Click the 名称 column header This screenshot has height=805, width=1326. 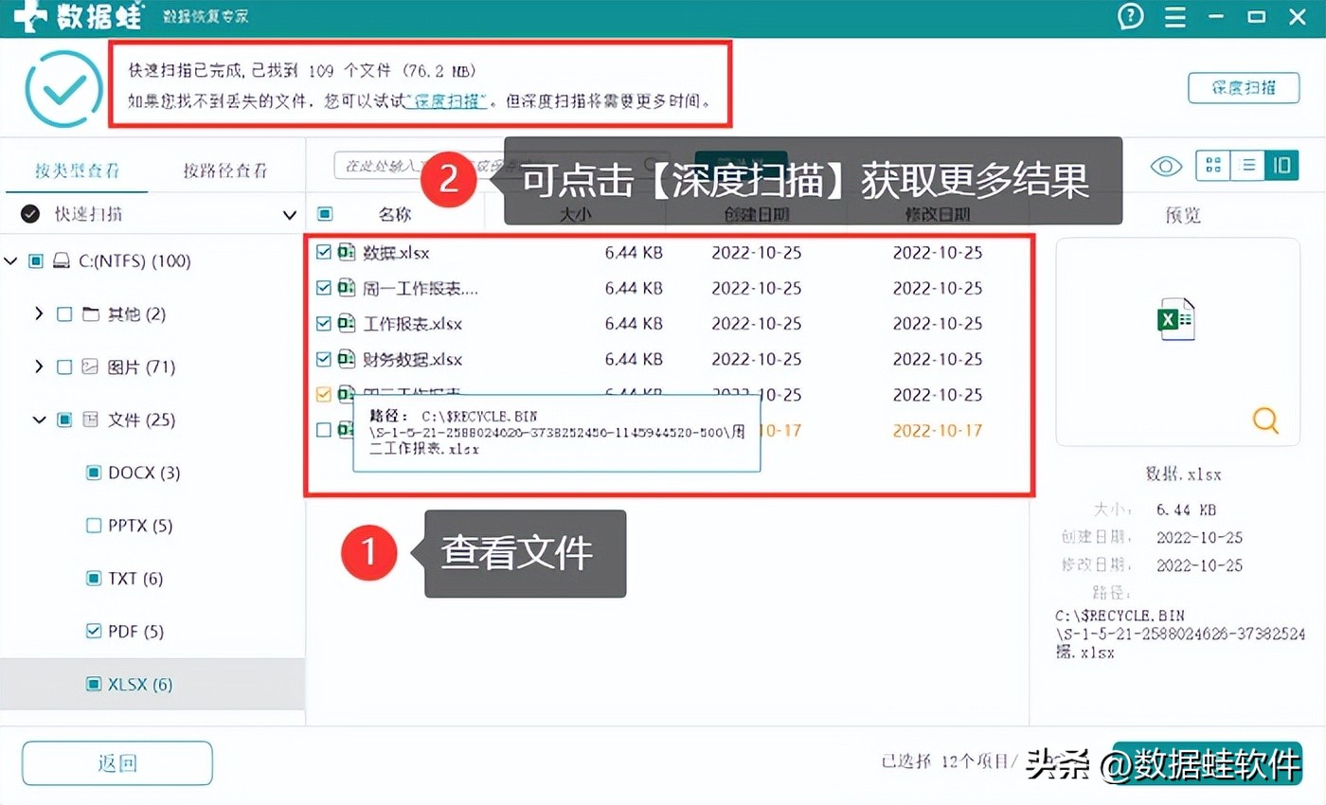click(395, 215)
